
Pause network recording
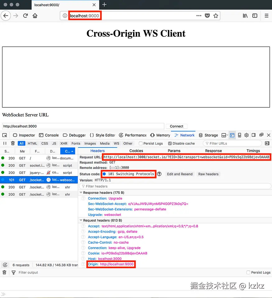pos(5,143)
